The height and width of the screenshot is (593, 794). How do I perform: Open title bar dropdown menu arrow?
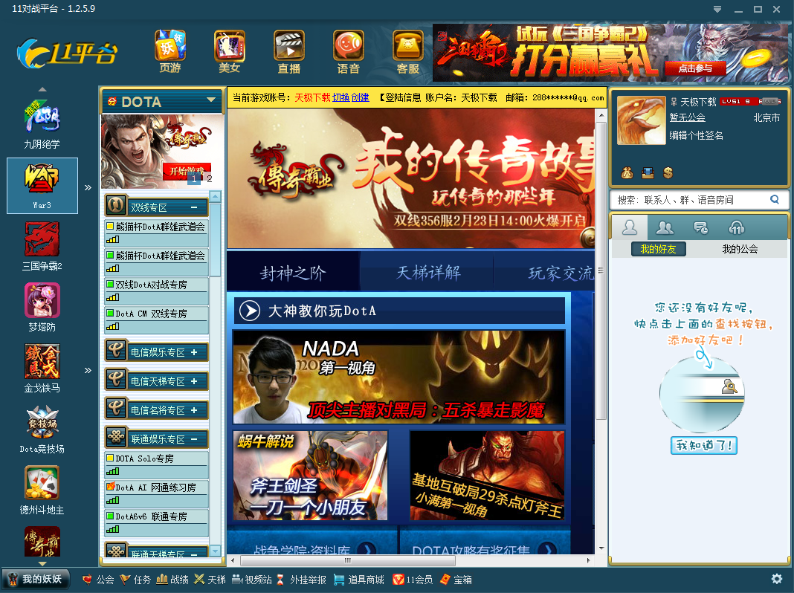click(717, 9)
